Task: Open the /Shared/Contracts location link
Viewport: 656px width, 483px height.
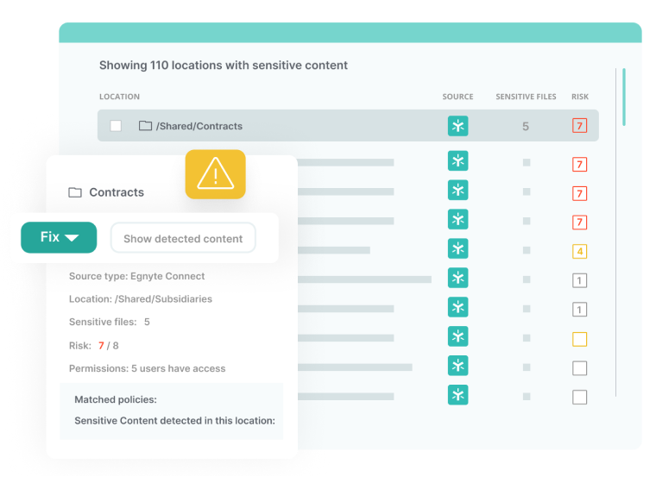Action: 199,126
